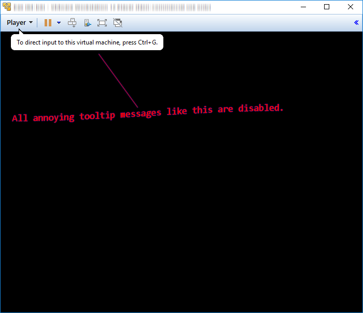Minimize the VMware Player window
363x313 pixels.
click(x=302, y=7)
